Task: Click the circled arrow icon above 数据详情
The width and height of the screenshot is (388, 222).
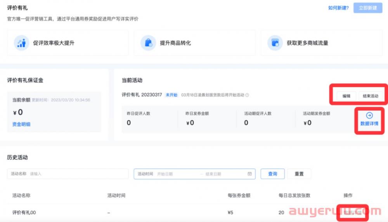Action: [369, 115]
